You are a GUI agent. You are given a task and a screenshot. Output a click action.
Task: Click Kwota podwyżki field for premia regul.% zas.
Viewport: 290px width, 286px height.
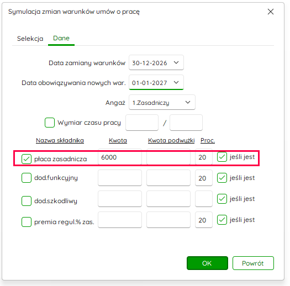pos(168,220)
